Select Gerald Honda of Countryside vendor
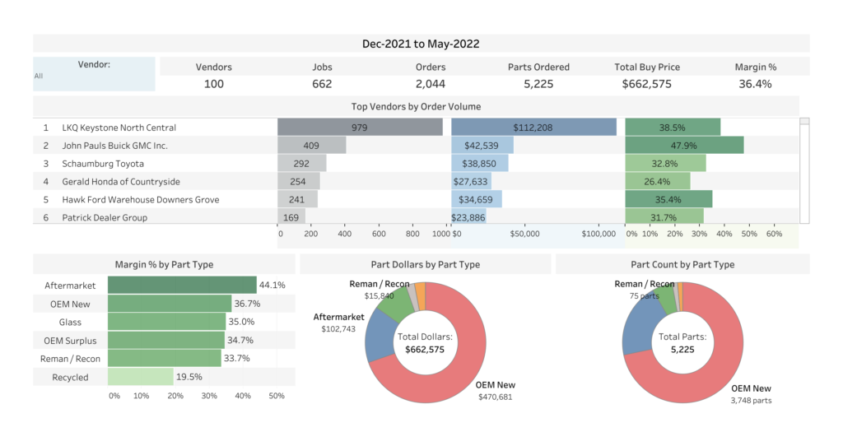The height and width of the screenshot is (446, 843). 121,182
